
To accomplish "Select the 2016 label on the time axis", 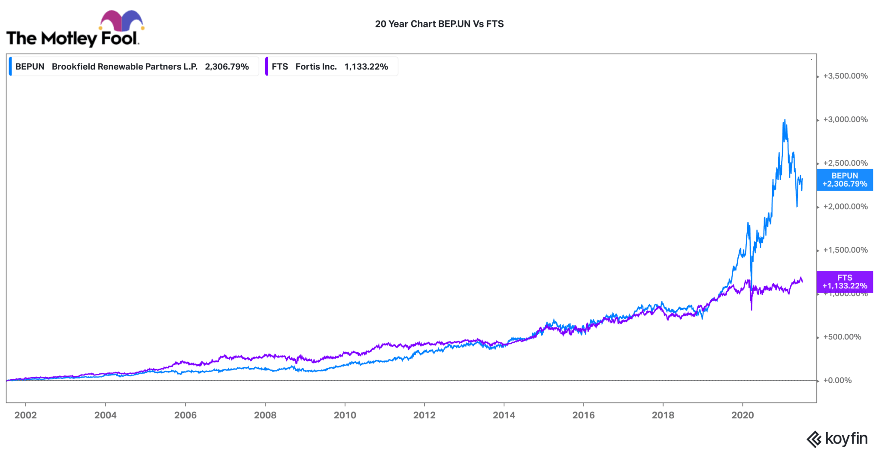I will pos(583,415).
